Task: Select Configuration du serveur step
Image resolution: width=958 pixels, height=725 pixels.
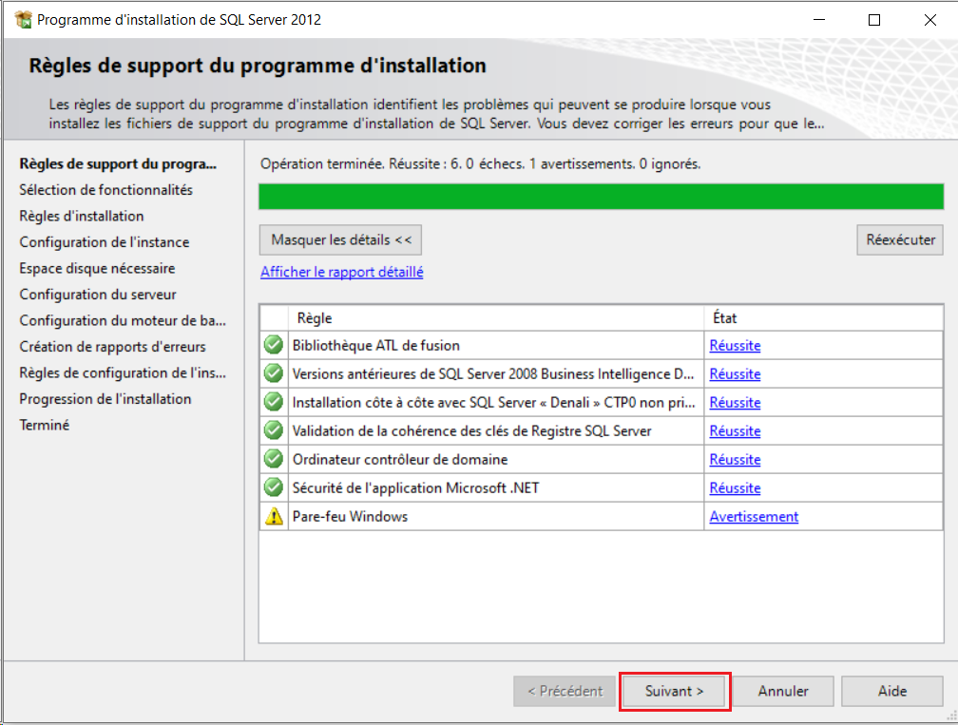Action: coord(98,295)
